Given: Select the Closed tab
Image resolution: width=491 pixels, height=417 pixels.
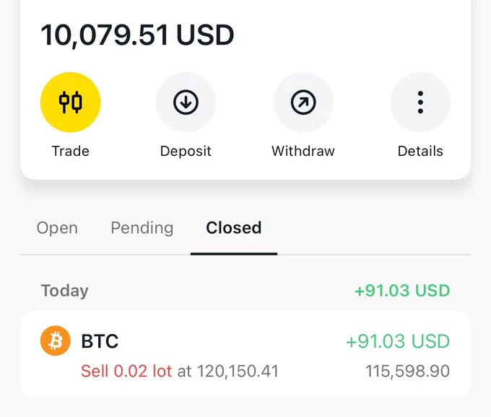Looking at the screenshot, I should pyautogui.click(x=234, y=228).
